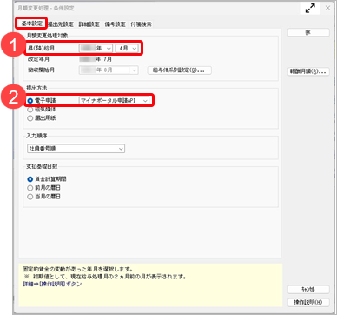Click the OK button
This screenshot has width=337, height=315.
(x=308, y=32)
